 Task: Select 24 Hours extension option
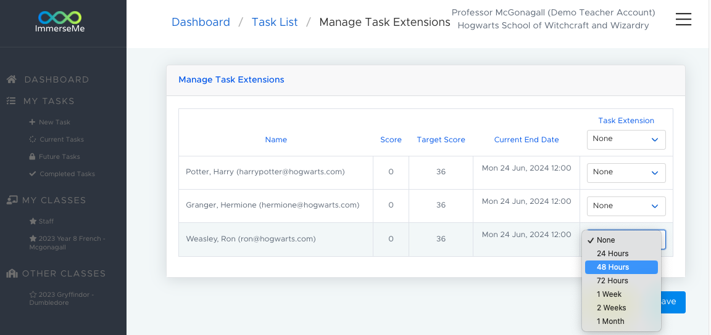pyautogui.click(x=622, y=254)
